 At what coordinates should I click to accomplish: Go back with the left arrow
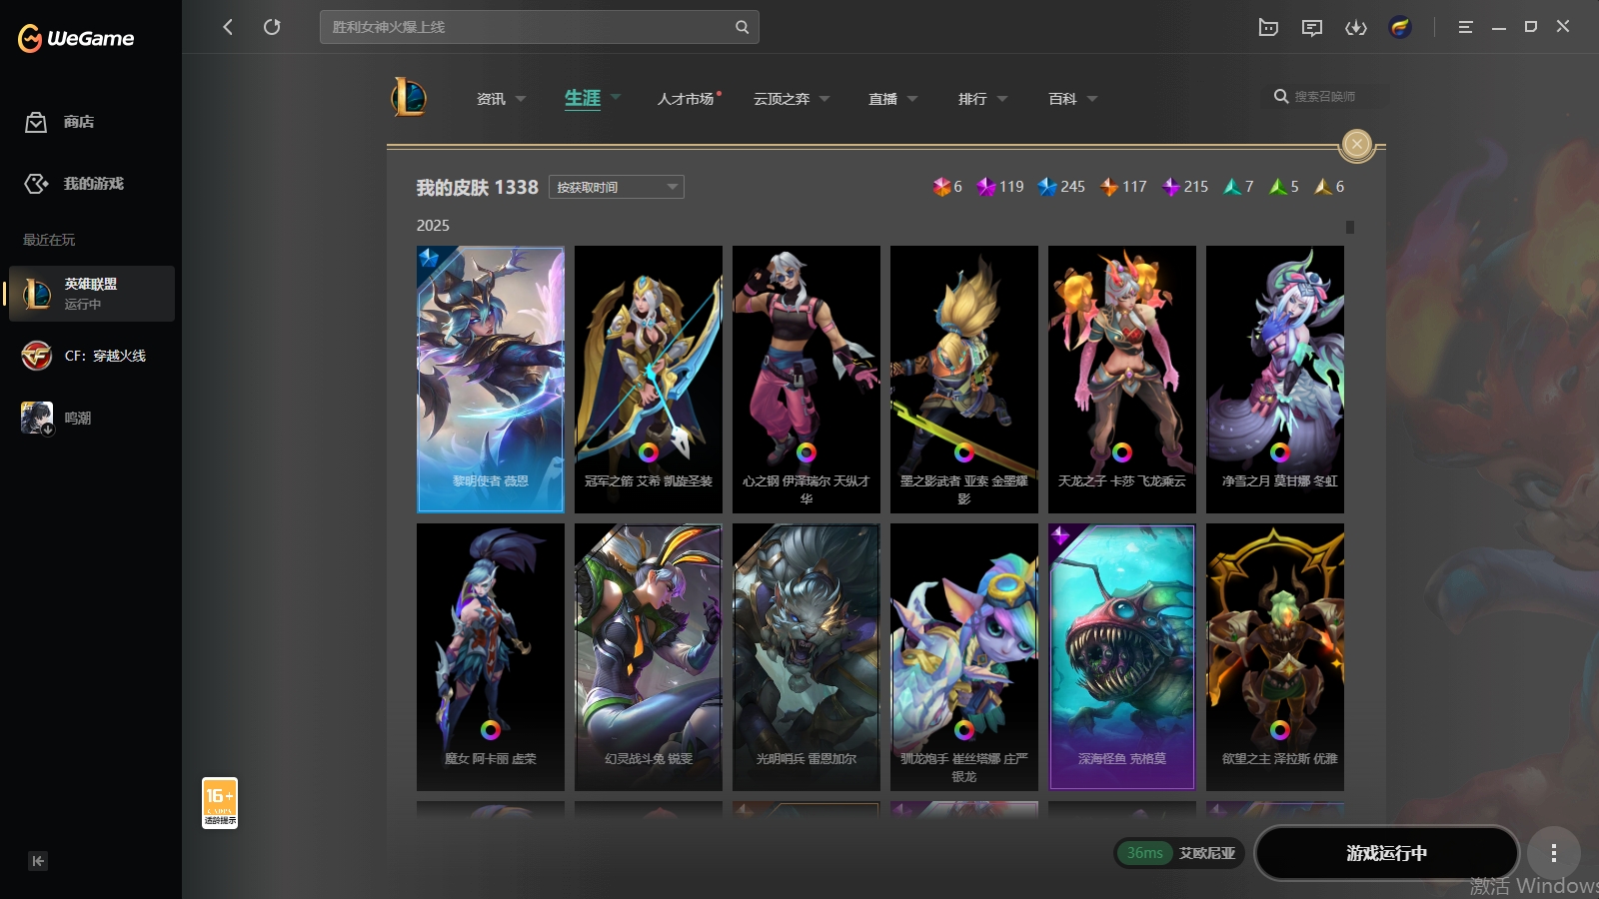(228, 27)
